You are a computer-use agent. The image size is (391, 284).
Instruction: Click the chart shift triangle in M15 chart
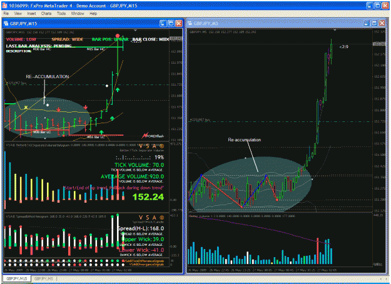(135, 30)
